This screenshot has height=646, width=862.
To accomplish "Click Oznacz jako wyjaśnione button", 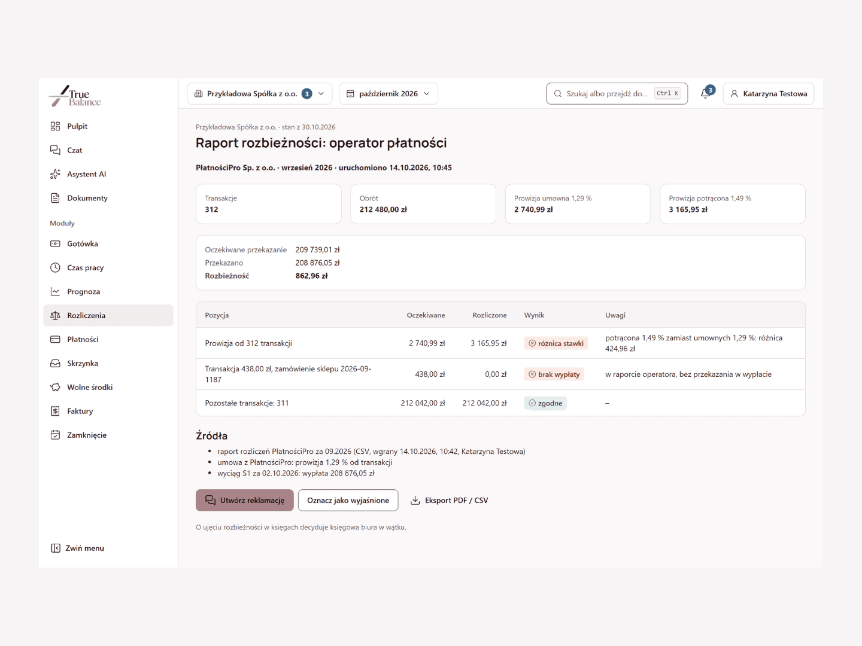I will pyautogui.click(x=348, y=500).
